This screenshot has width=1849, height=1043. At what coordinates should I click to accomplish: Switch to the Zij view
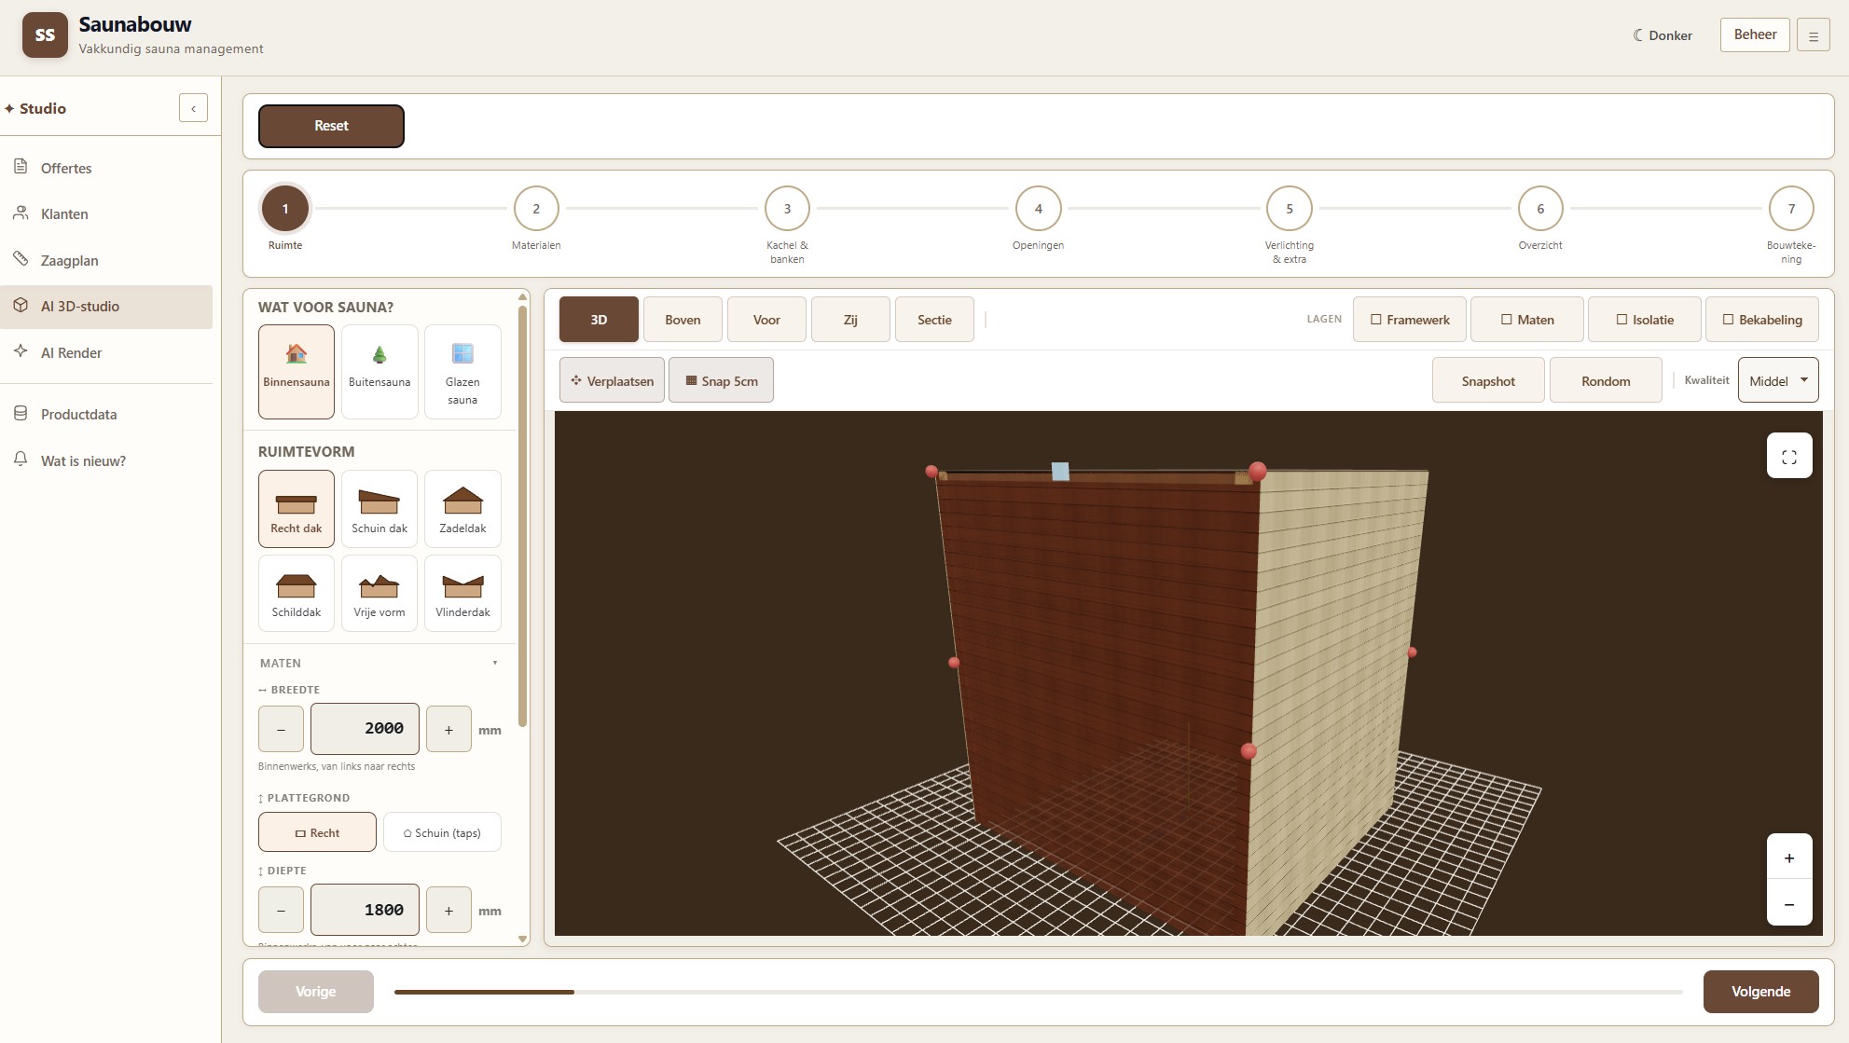[x=850, y=320]
